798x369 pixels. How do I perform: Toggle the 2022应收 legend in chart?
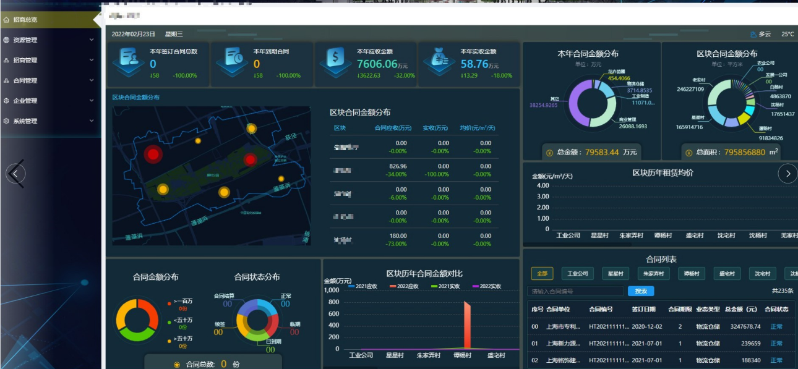pos(404,286)
